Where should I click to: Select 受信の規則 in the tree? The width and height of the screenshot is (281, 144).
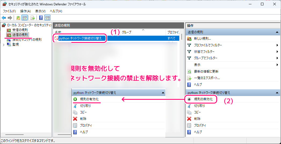[20, 30]
